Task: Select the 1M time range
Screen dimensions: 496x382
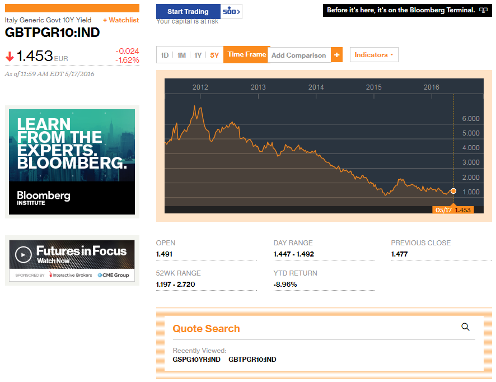Action: tap(181, 55)
